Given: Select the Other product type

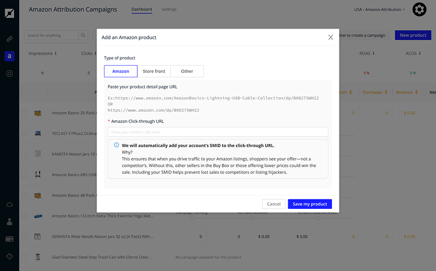Looking at the screenshot, I should click(187, 71).
